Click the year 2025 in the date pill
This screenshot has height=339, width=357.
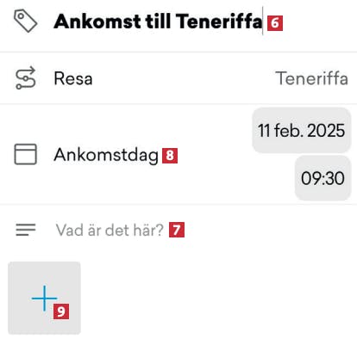pos(326,131)
